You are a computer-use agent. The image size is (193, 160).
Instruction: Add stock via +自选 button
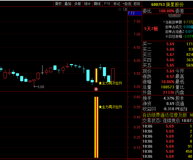click(127, 4)
